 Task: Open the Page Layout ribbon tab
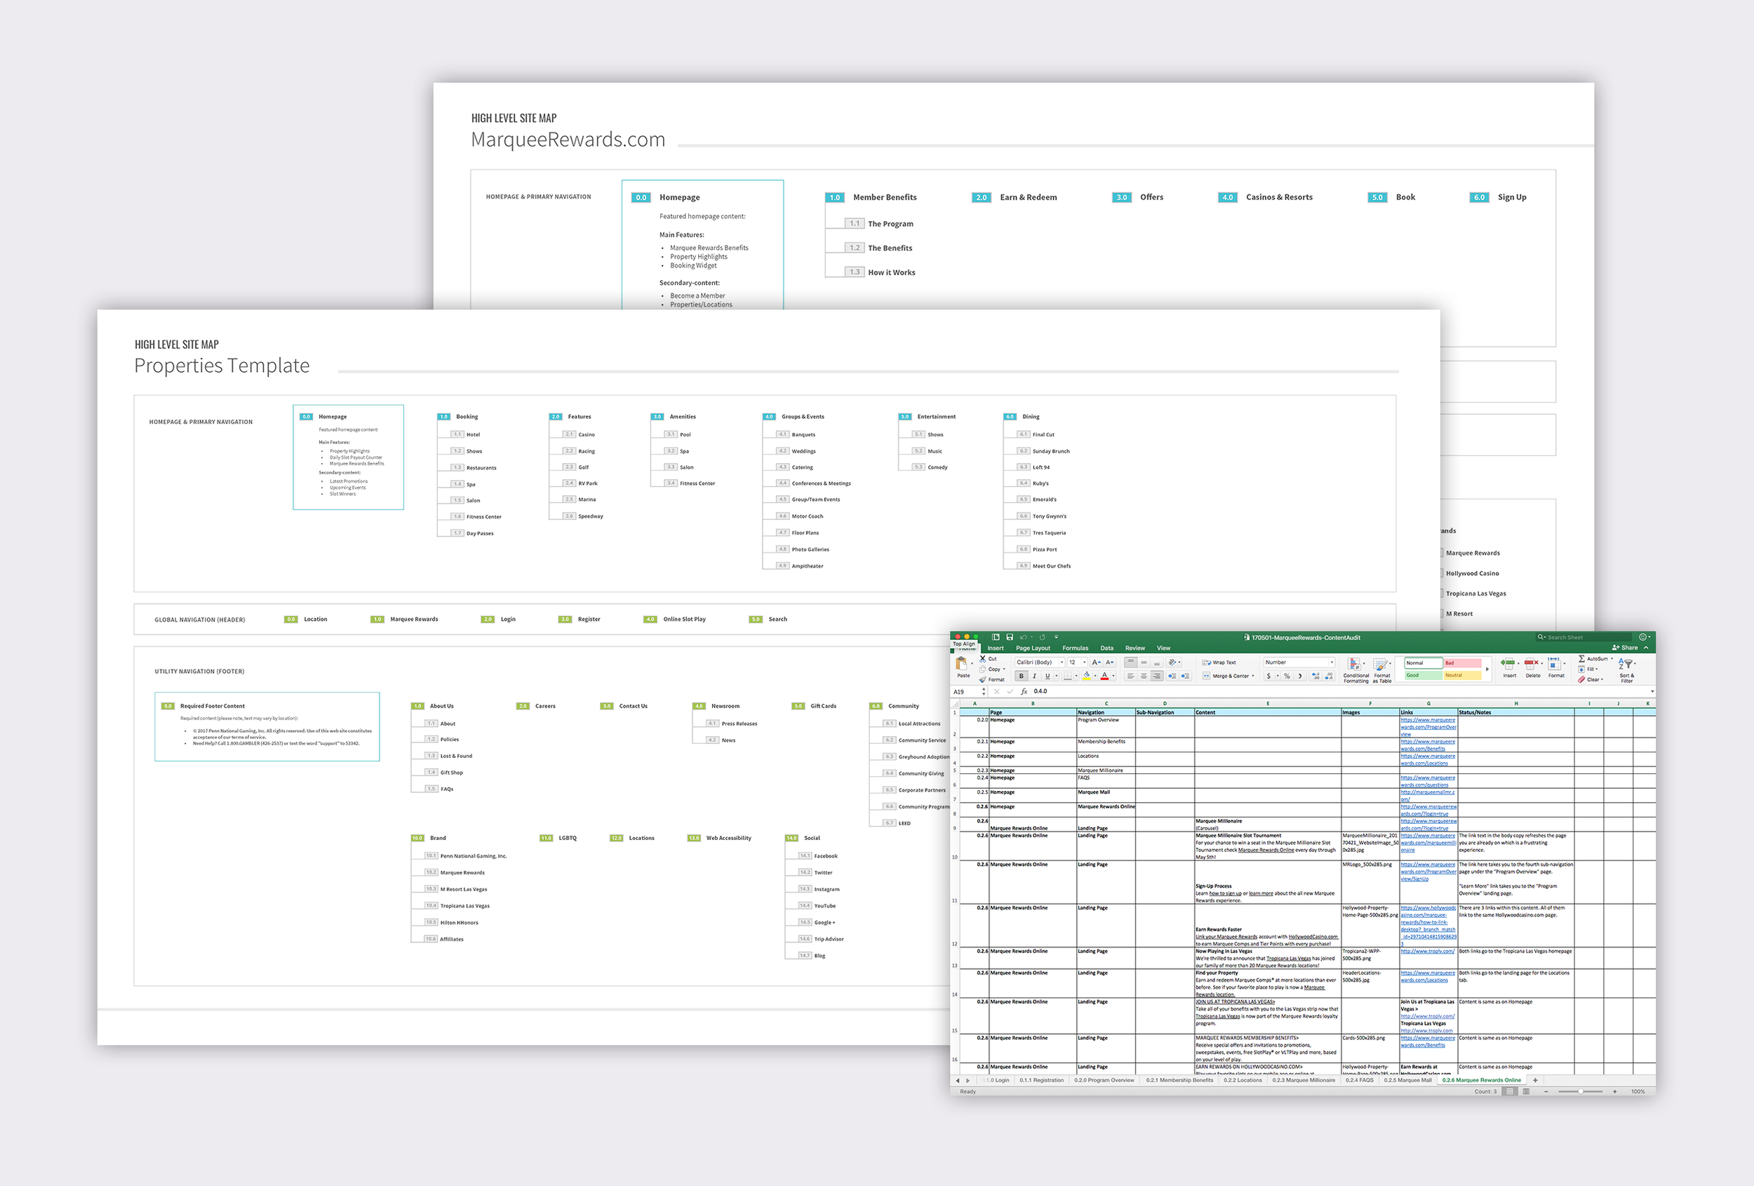[x=1033, y=648]
